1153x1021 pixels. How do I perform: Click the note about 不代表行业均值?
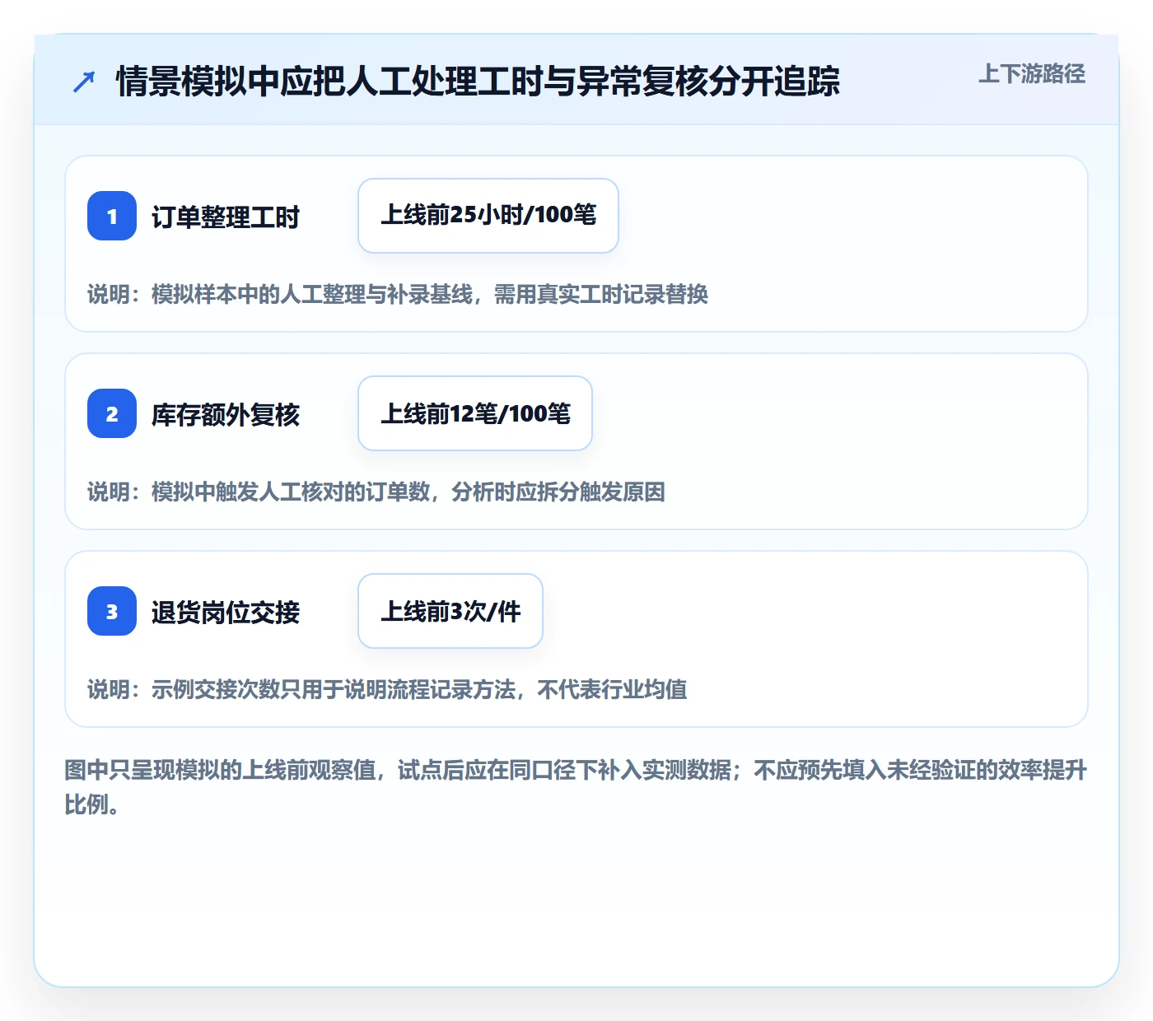[387, 690]
